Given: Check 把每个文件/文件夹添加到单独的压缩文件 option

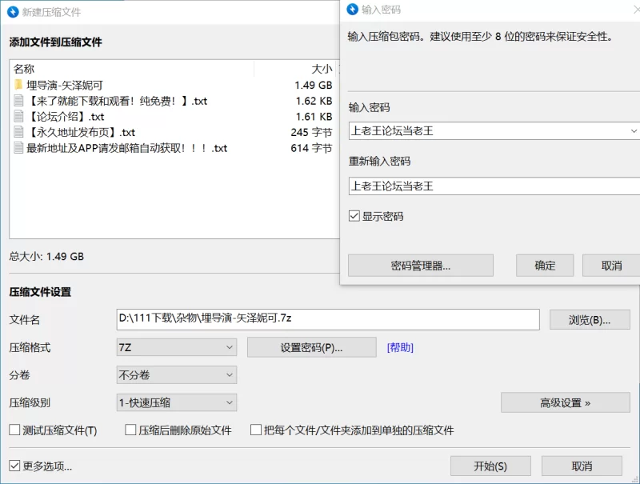Looking at the screenshot, I should [x=255, y=430].
